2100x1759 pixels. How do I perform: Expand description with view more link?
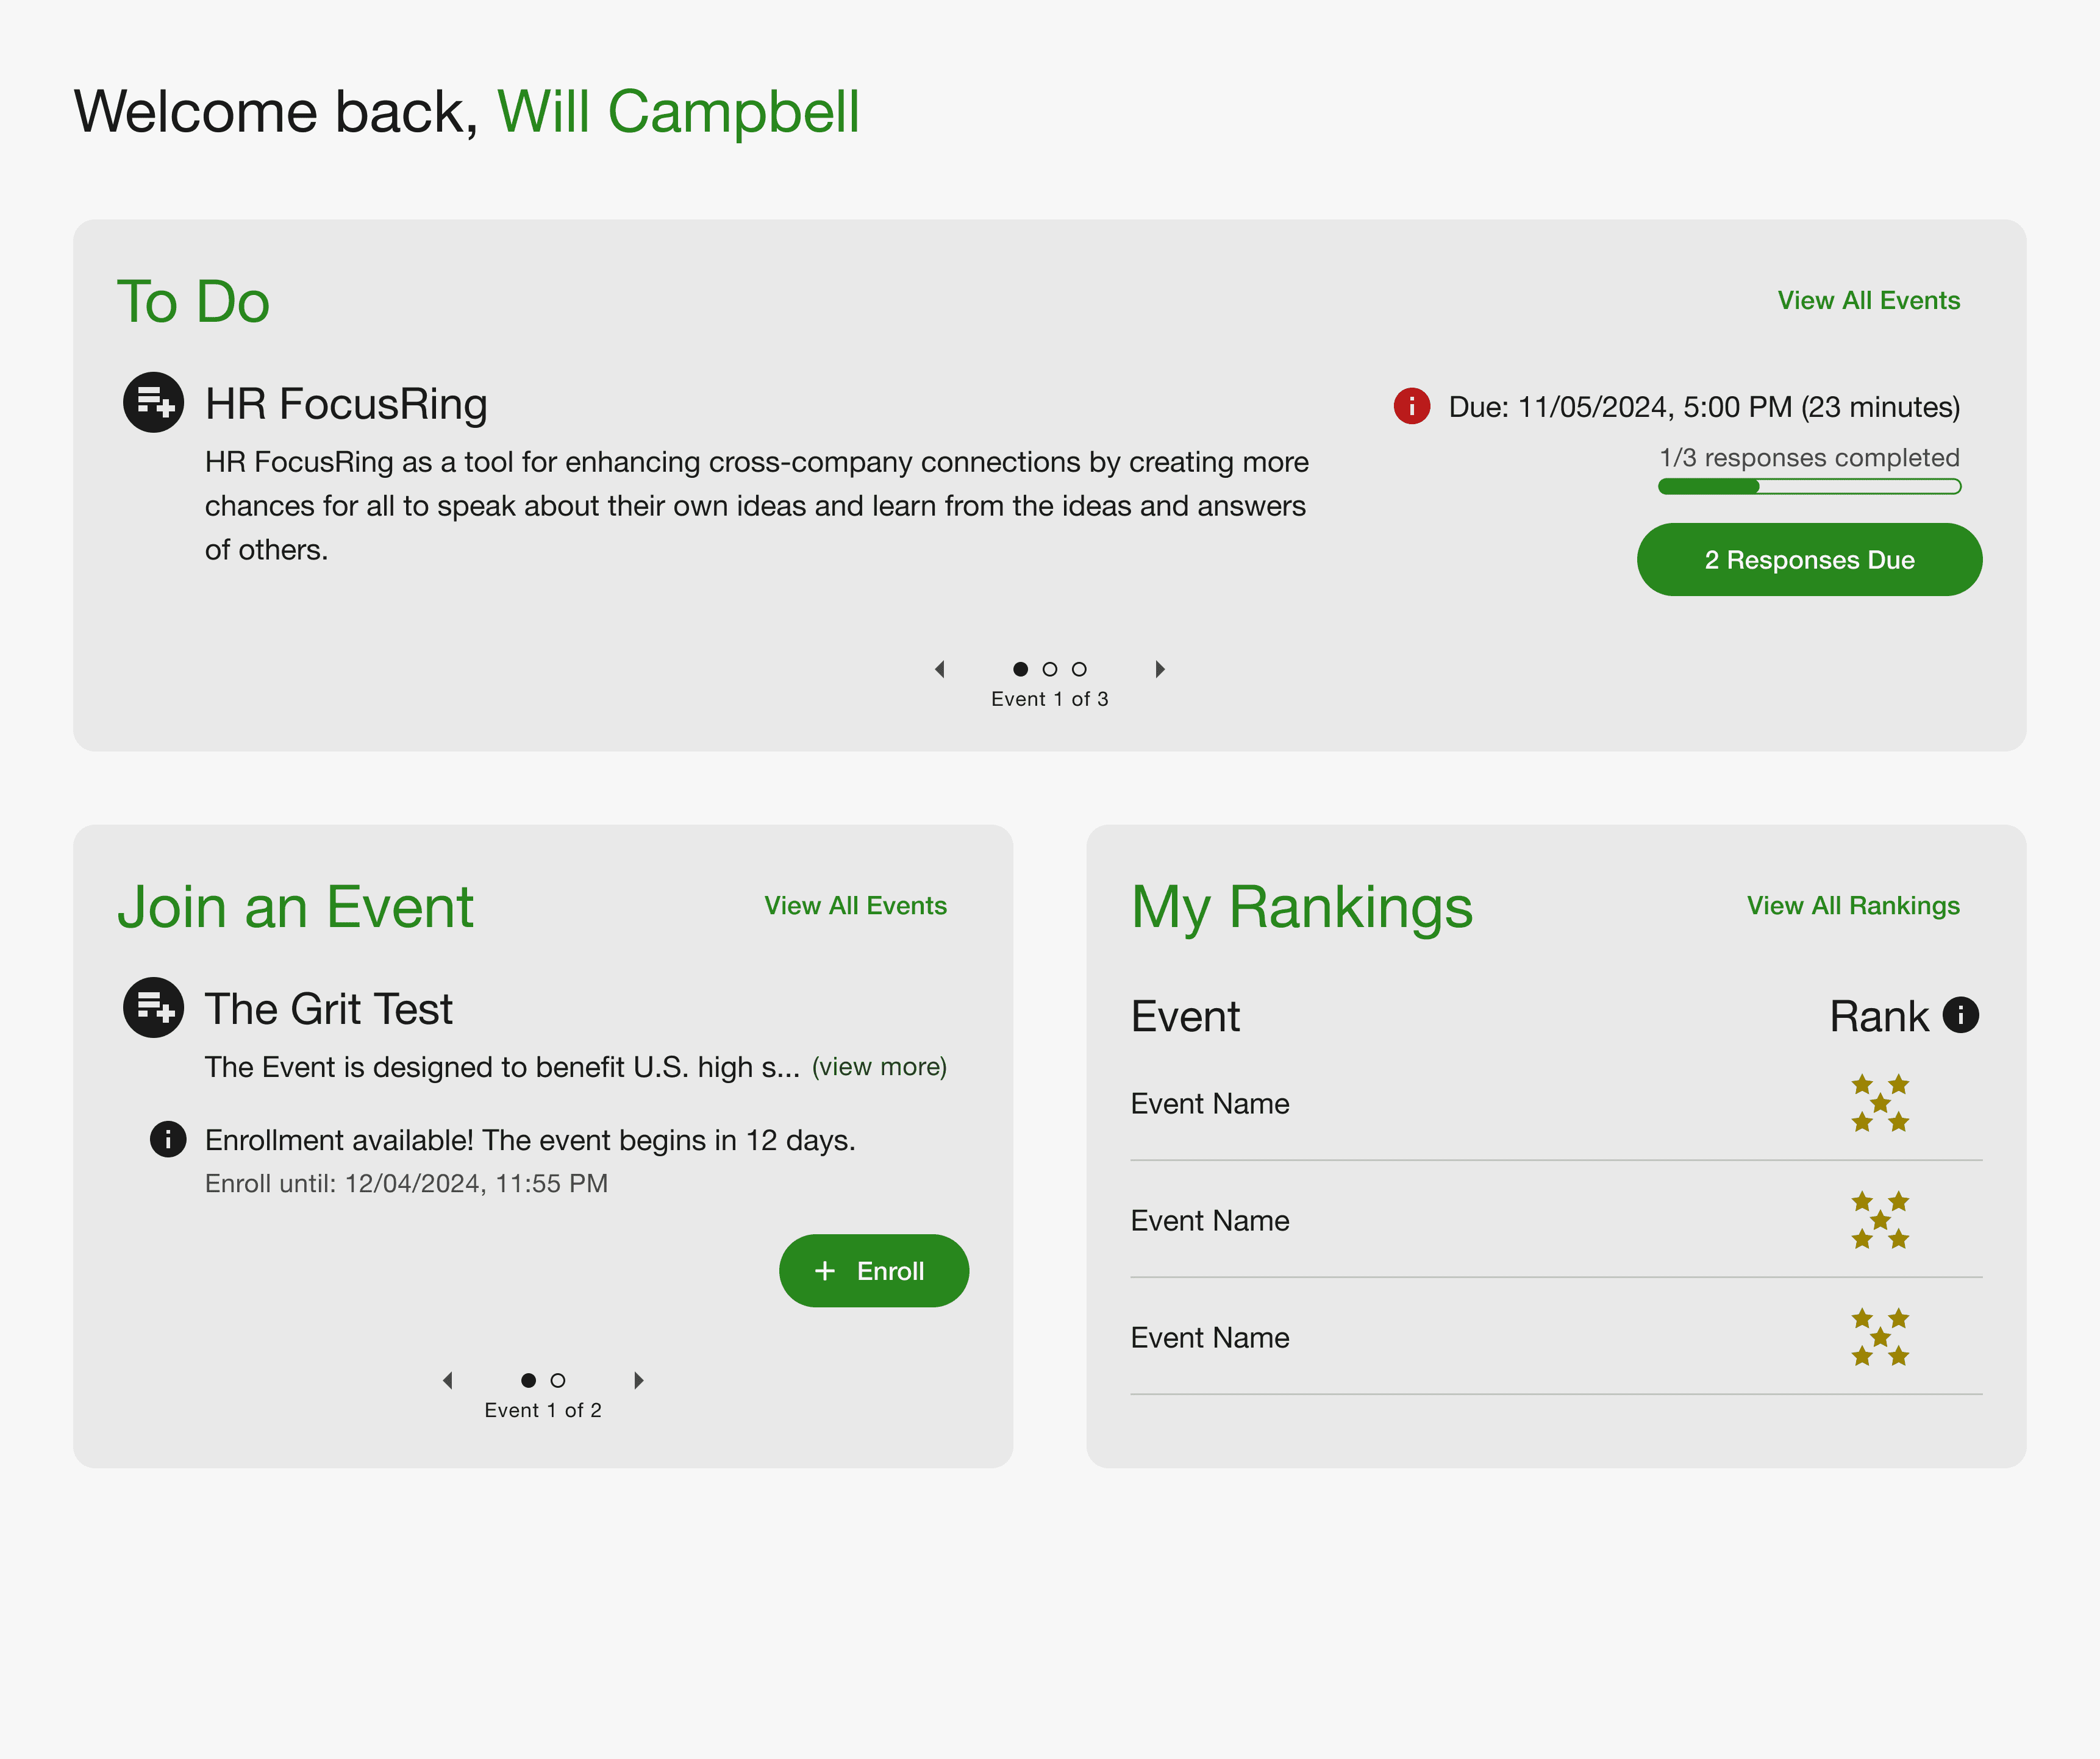coord(878,1067)
